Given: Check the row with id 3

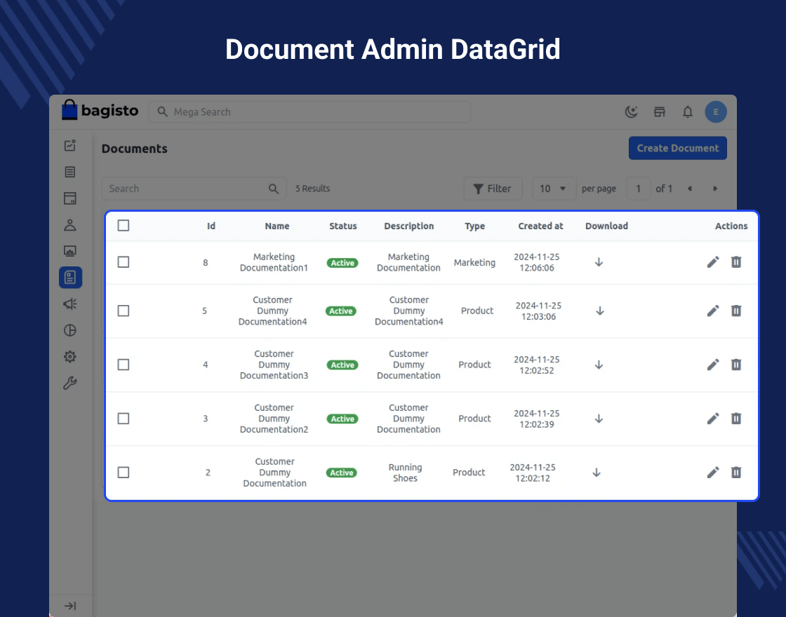Looking at the screenshot, I should [124, 418].
